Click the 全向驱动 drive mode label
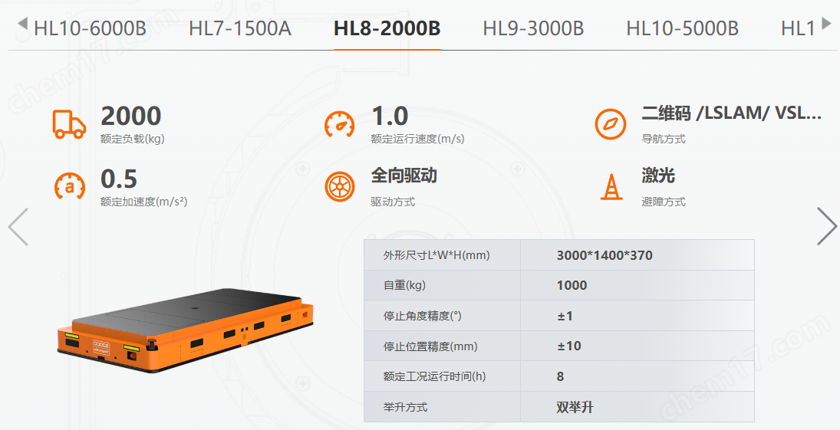 coord(404,175)
